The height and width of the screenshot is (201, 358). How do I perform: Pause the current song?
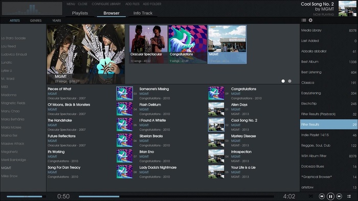(330, 196)
